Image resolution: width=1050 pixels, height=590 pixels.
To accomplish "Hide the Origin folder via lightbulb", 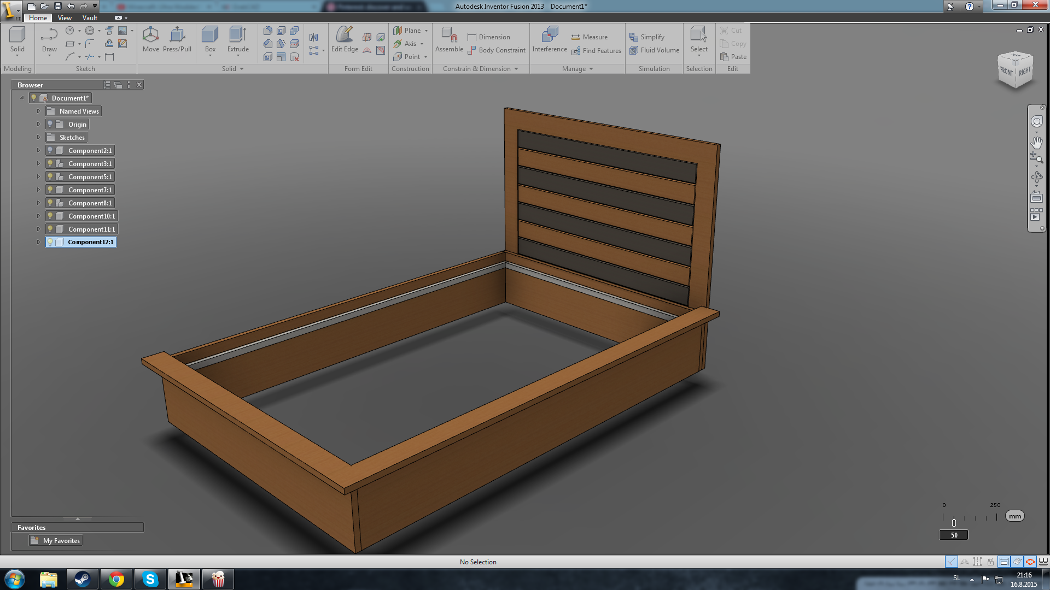I will 50,124.
